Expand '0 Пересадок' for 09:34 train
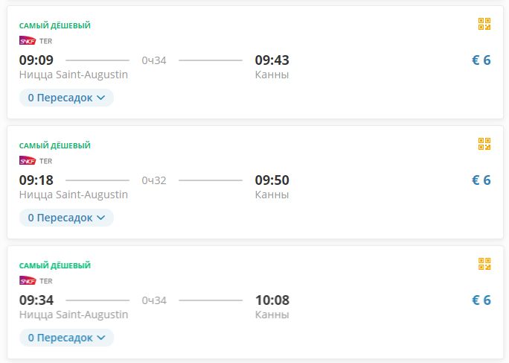Screen dimensions: 509x363 (66, 338)
